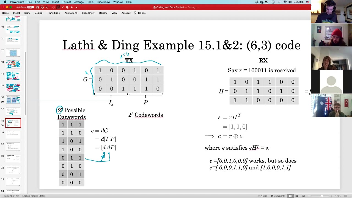Image resolution: width=352 pixels, height=198 pixels.
Task: Select slide 10 thumbnail
Action: (x=13, y=29)
